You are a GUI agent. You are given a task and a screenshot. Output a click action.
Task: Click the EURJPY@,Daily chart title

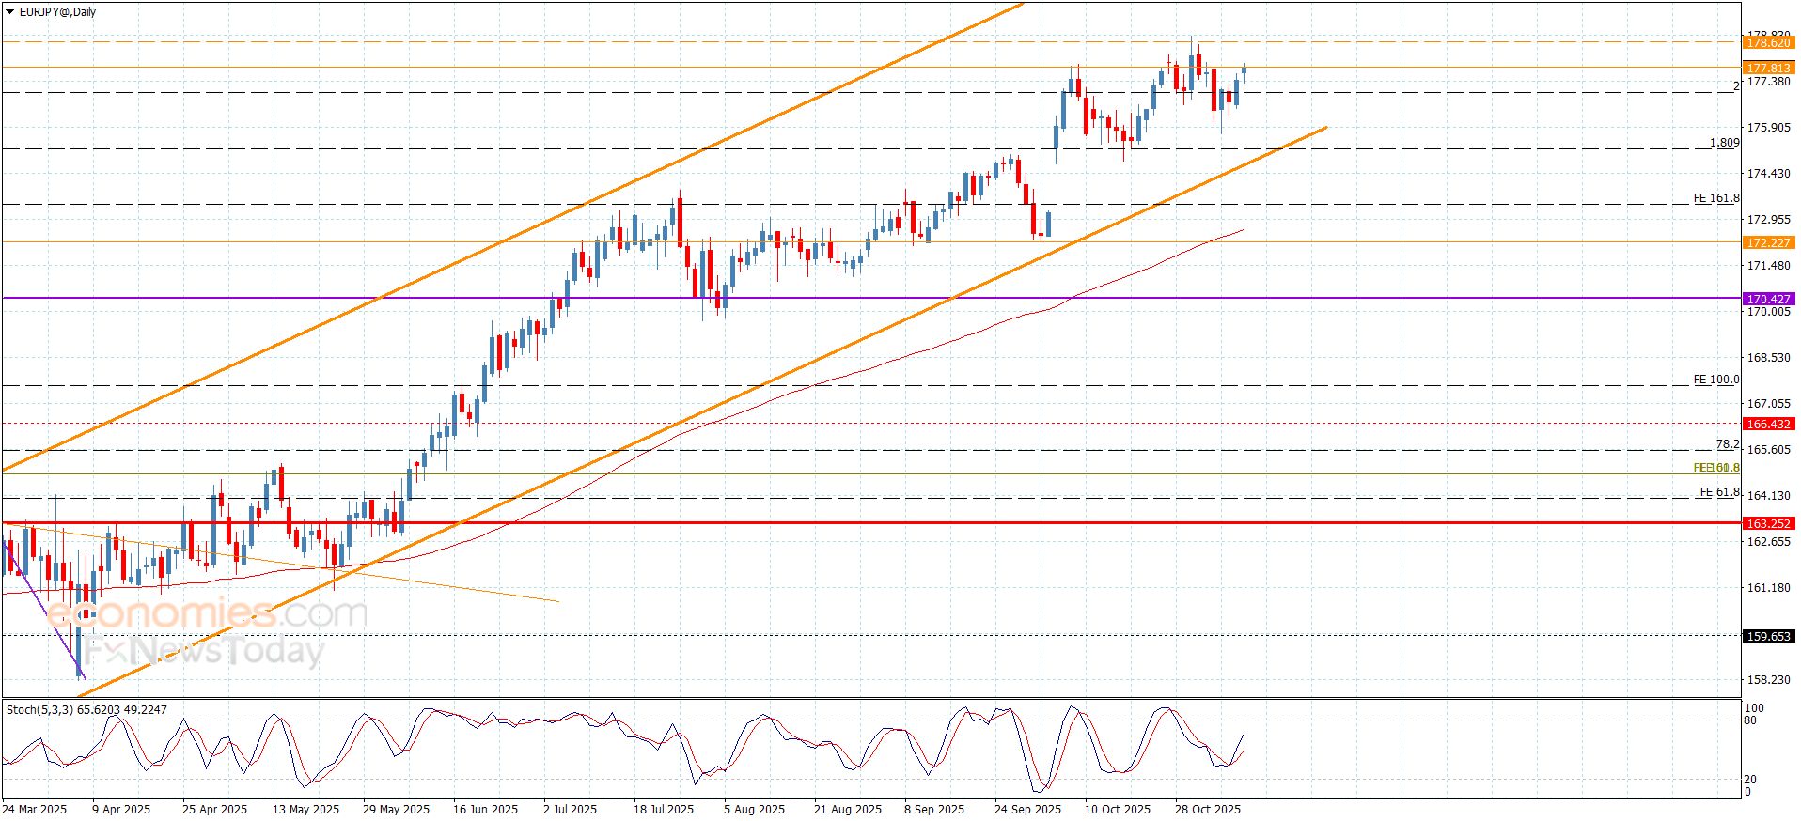57,12
